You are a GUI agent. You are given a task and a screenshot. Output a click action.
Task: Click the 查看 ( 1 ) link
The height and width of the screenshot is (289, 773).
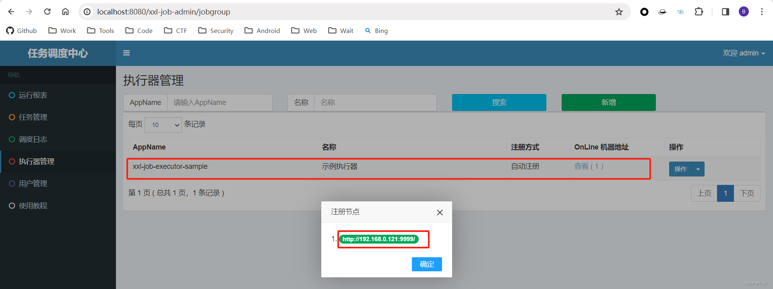pyautogui.click(x=589, y=166)
